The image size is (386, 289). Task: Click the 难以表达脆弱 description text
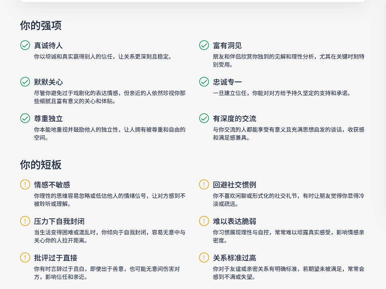pos(288,236)
